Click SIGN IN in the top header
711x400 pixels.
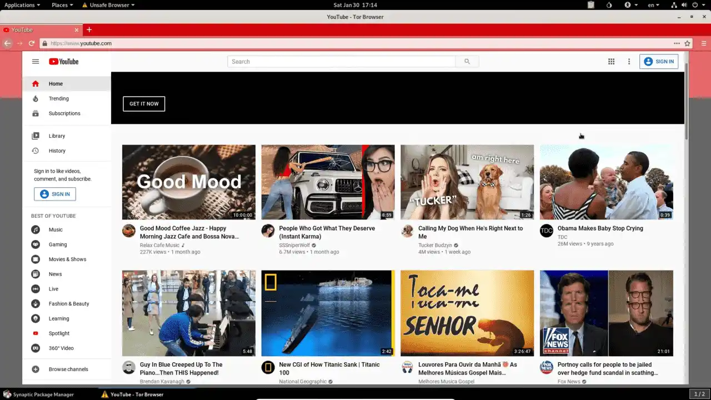659,62
